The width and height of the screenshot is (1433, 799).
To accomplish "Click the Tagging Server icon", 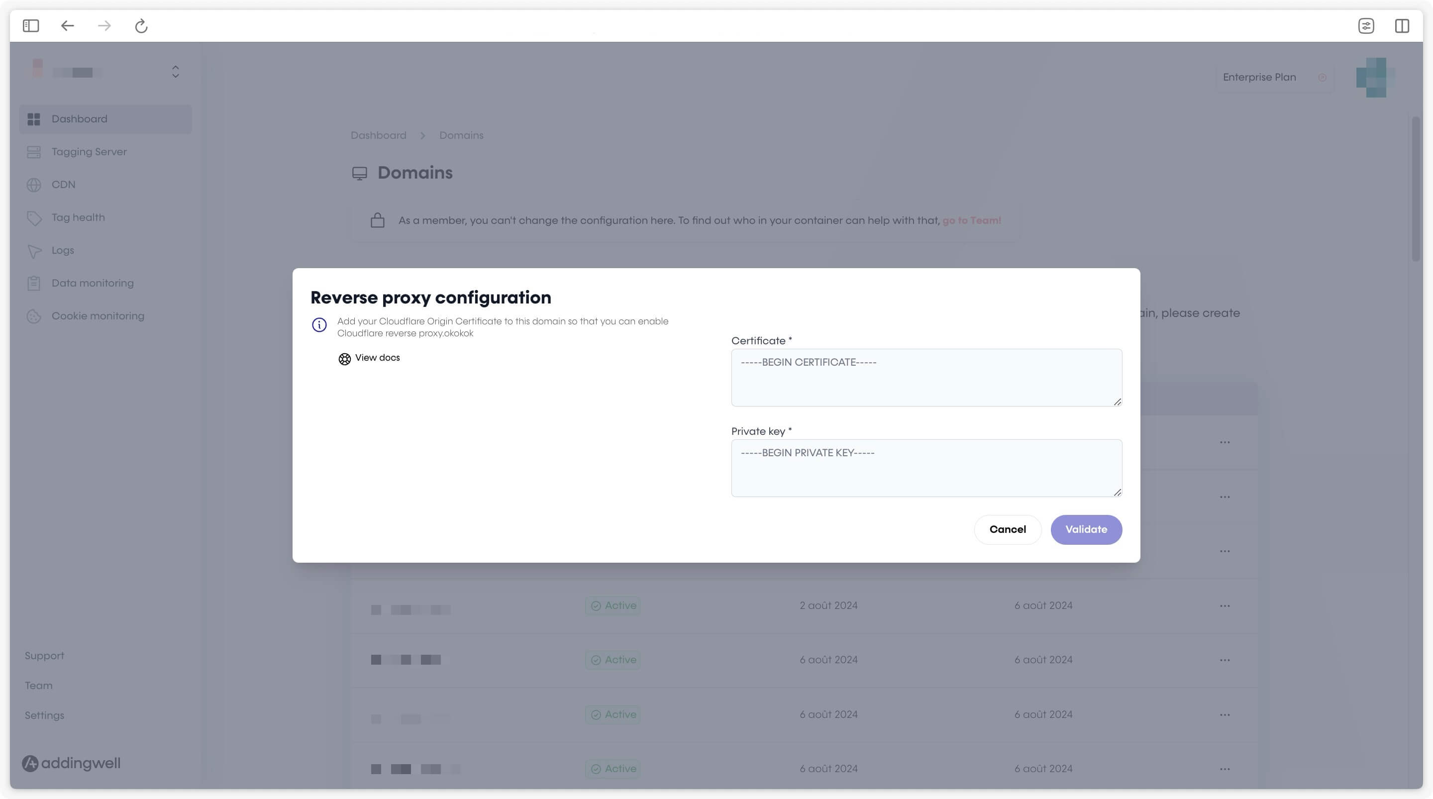I will tap(34, 152).
